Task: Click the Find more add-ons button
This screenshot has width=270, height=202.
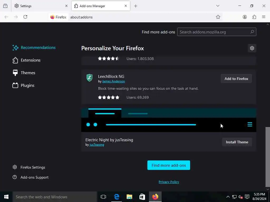Action: (x=168, y=165)
